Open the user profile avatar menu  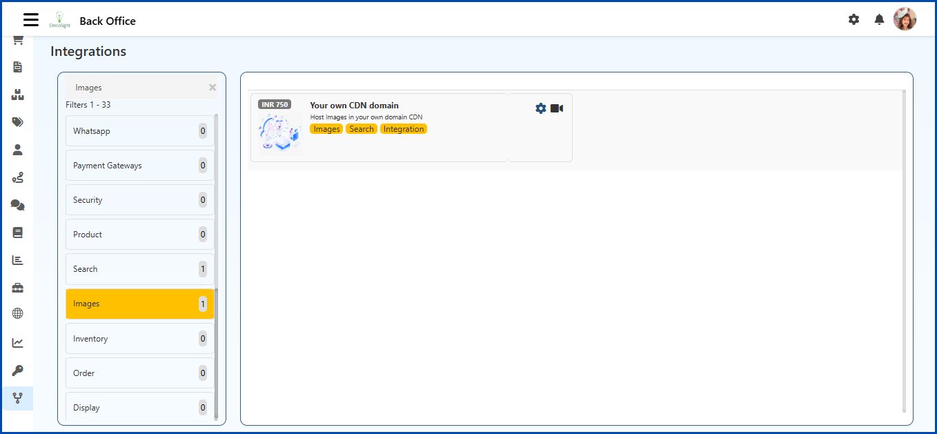click(x=905, y=19)
